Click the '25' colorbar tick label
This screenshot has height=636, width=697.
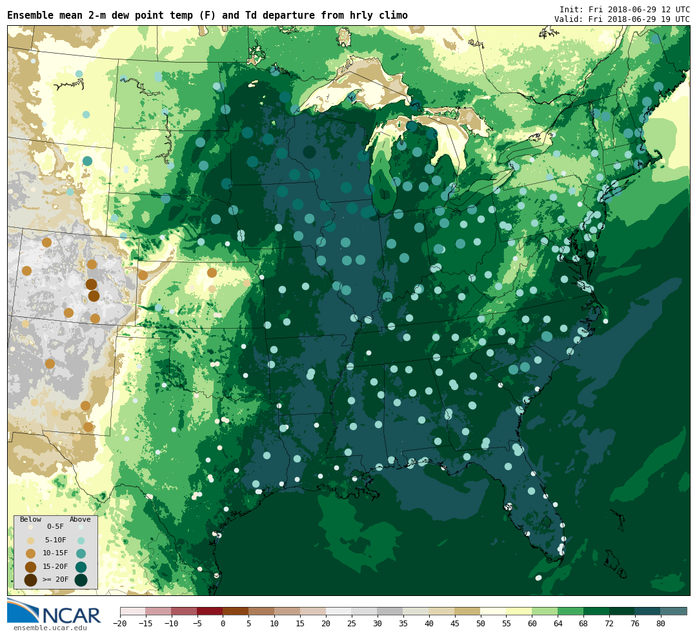point(352,624)
